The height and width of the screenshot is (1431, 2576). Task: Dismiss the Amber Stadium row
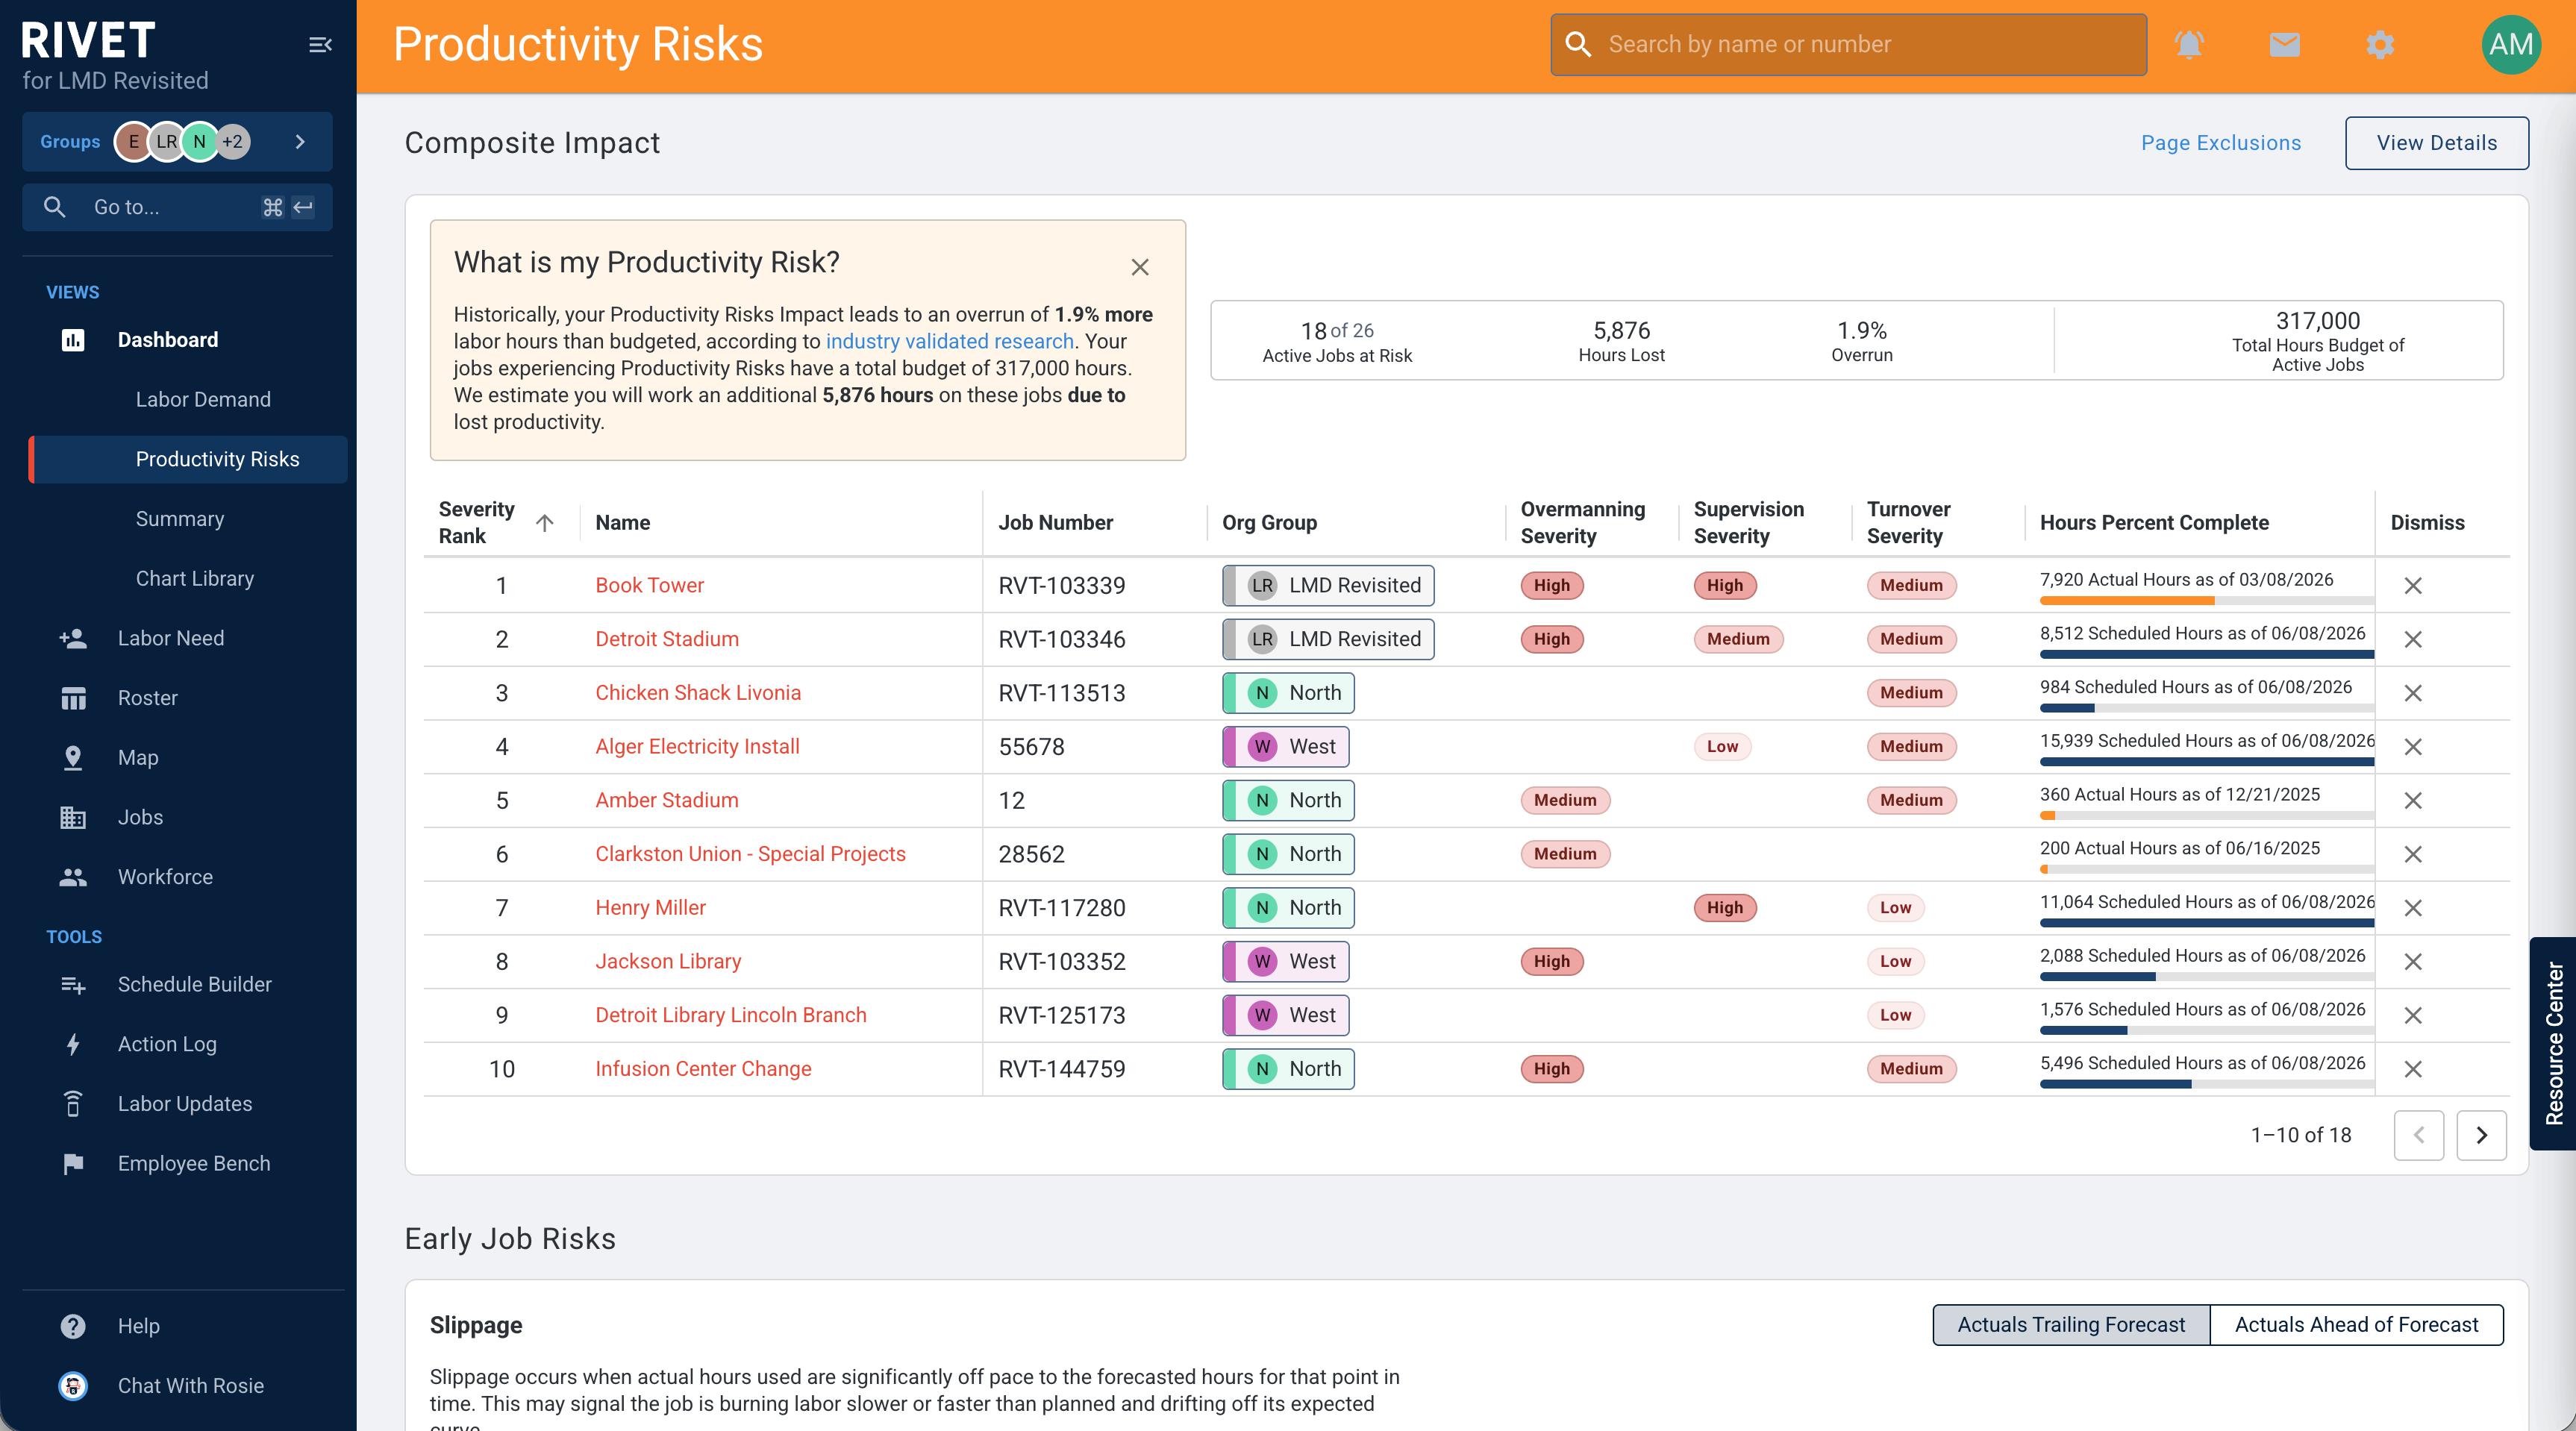2412,800
